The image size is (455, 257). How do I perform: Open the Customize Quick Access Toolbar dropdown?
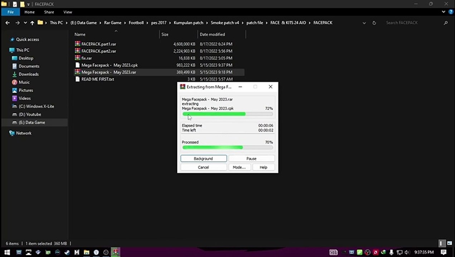point(29,4)
